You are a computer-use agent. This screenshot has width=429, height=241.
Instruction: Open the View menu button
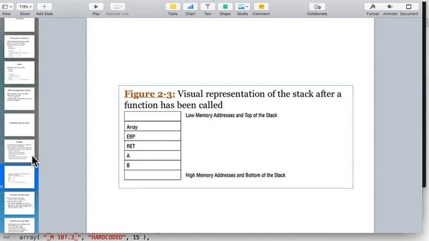[7, 7]
